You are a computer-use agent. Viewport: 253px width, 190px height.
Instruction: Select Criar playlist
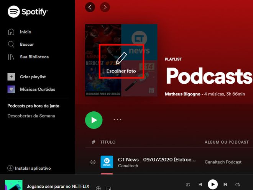coord(33,77)
